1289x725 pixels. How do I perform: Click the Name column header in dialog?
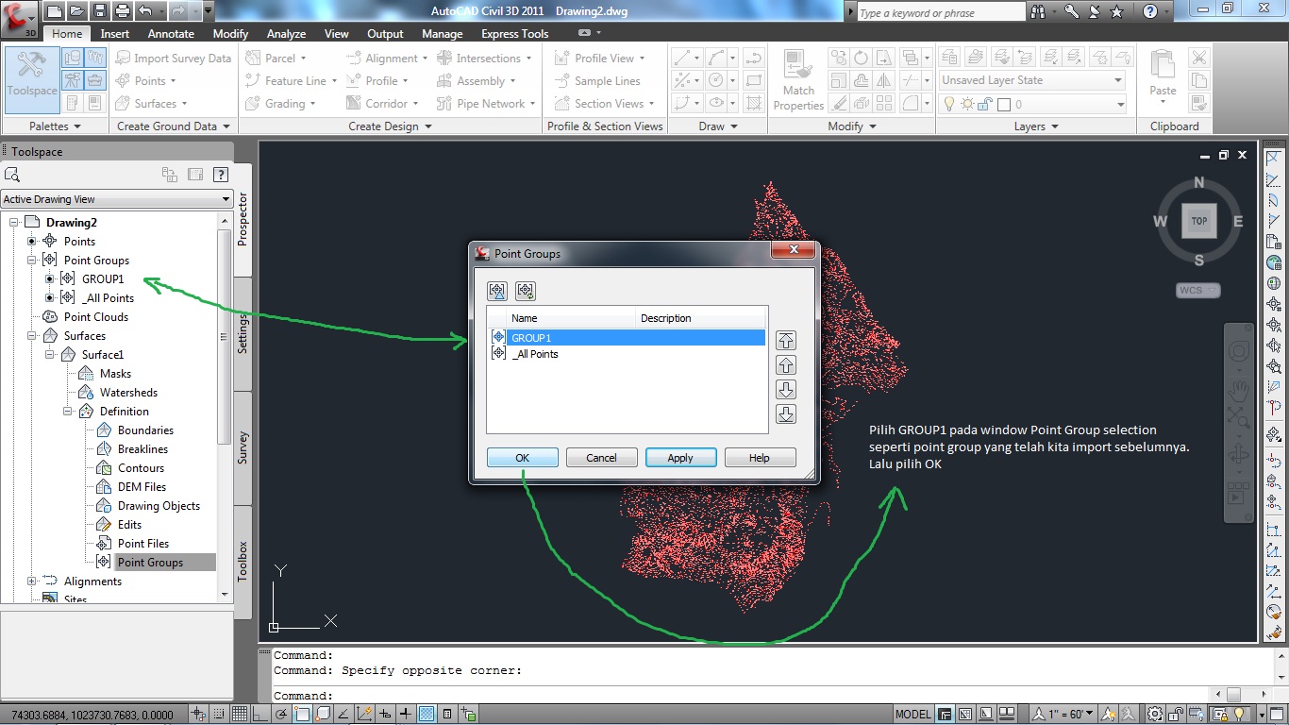tap(570, 318)
